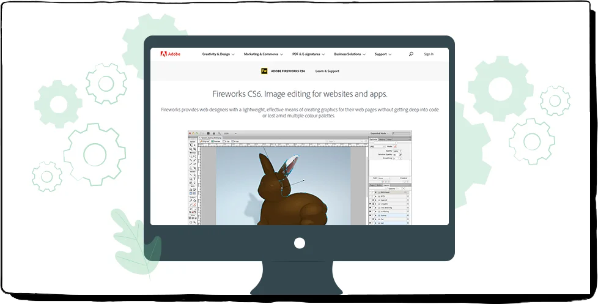
Task: Click the Fireworks CS6 Image editing heading
Action: coord(300,94)
